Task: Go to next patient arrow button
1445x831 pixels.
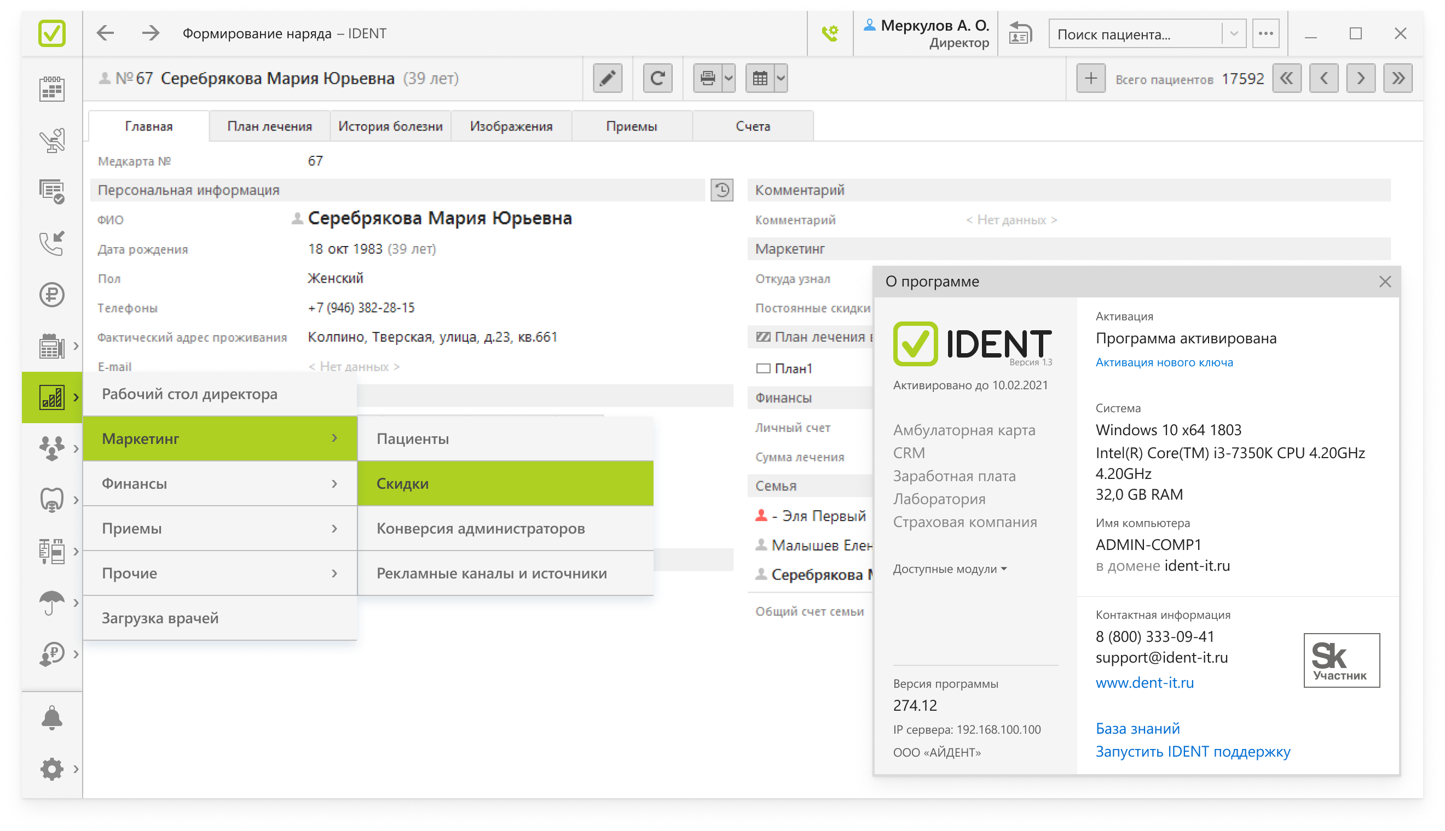Action: click(x=1361, y=78)
